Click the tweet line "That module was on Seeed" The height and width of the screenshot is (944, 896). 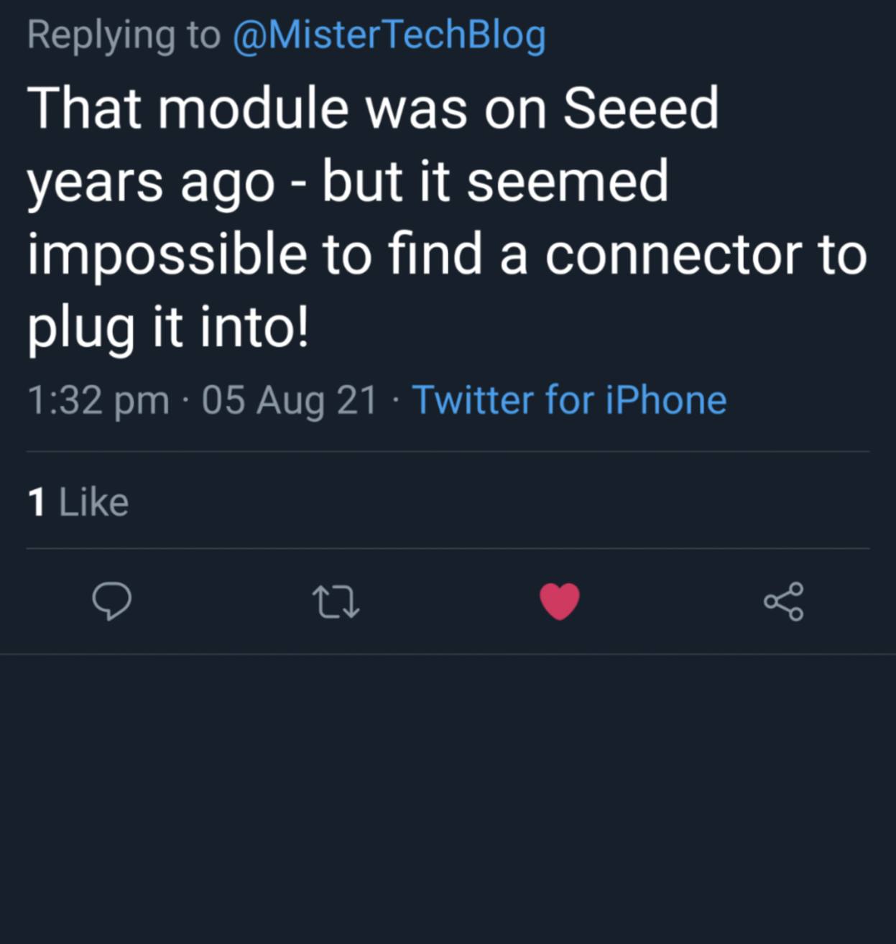point(373,108)
